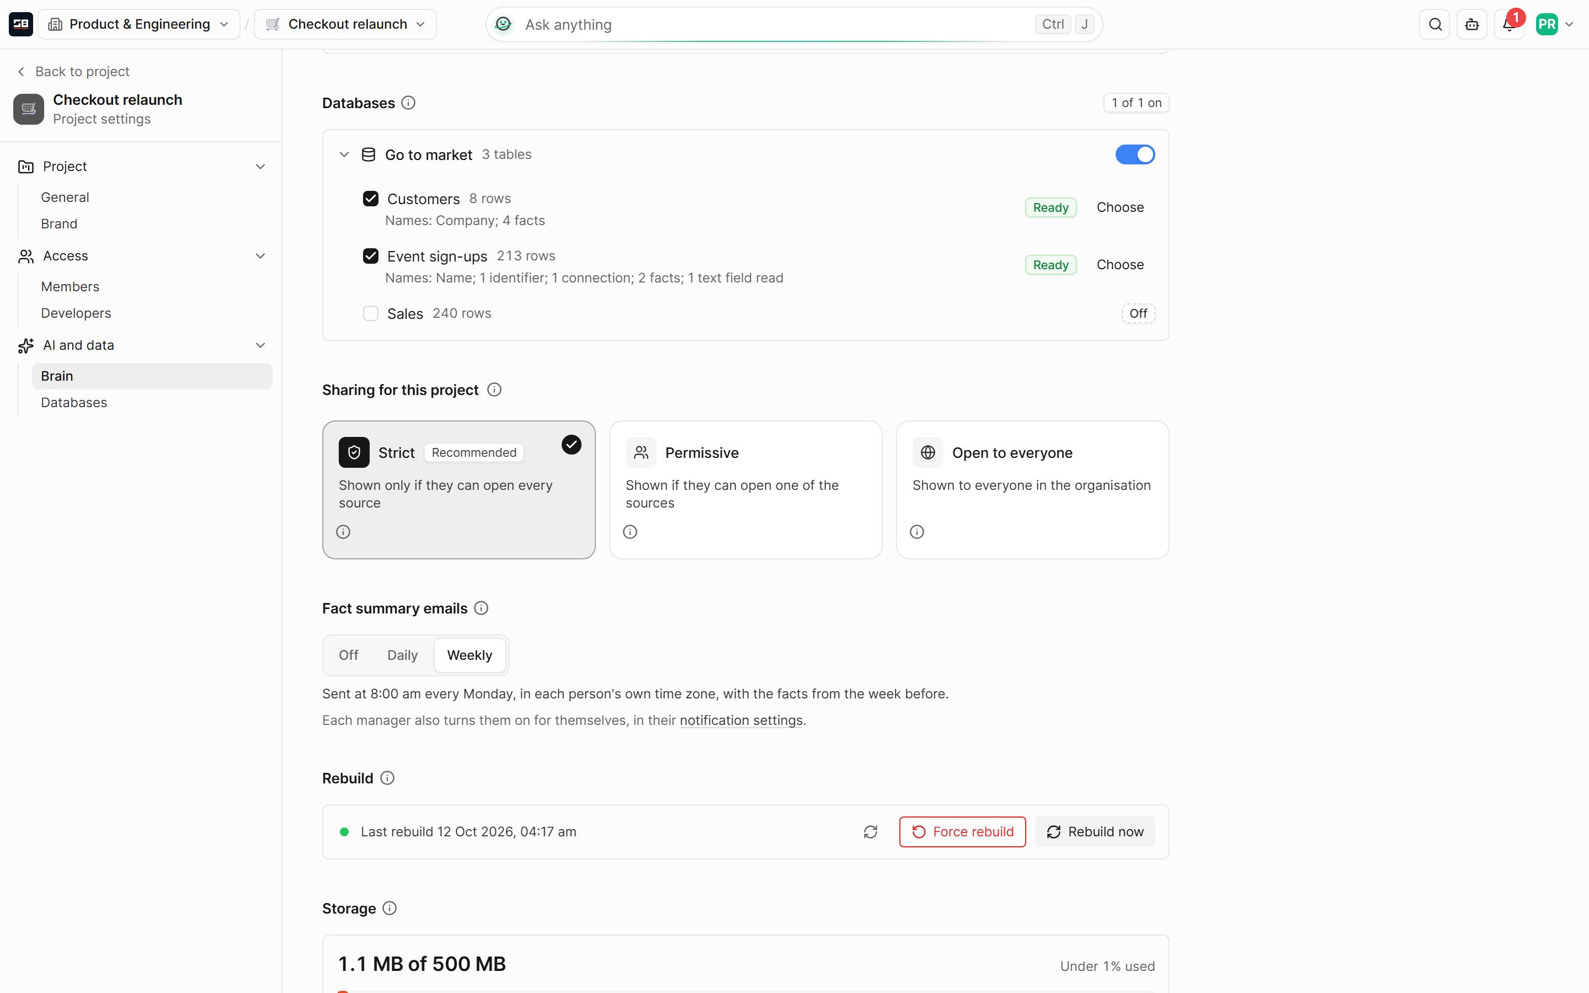Open the Product & Engineering workspace dropdown
1589x993 pixels.
[139, 24]
